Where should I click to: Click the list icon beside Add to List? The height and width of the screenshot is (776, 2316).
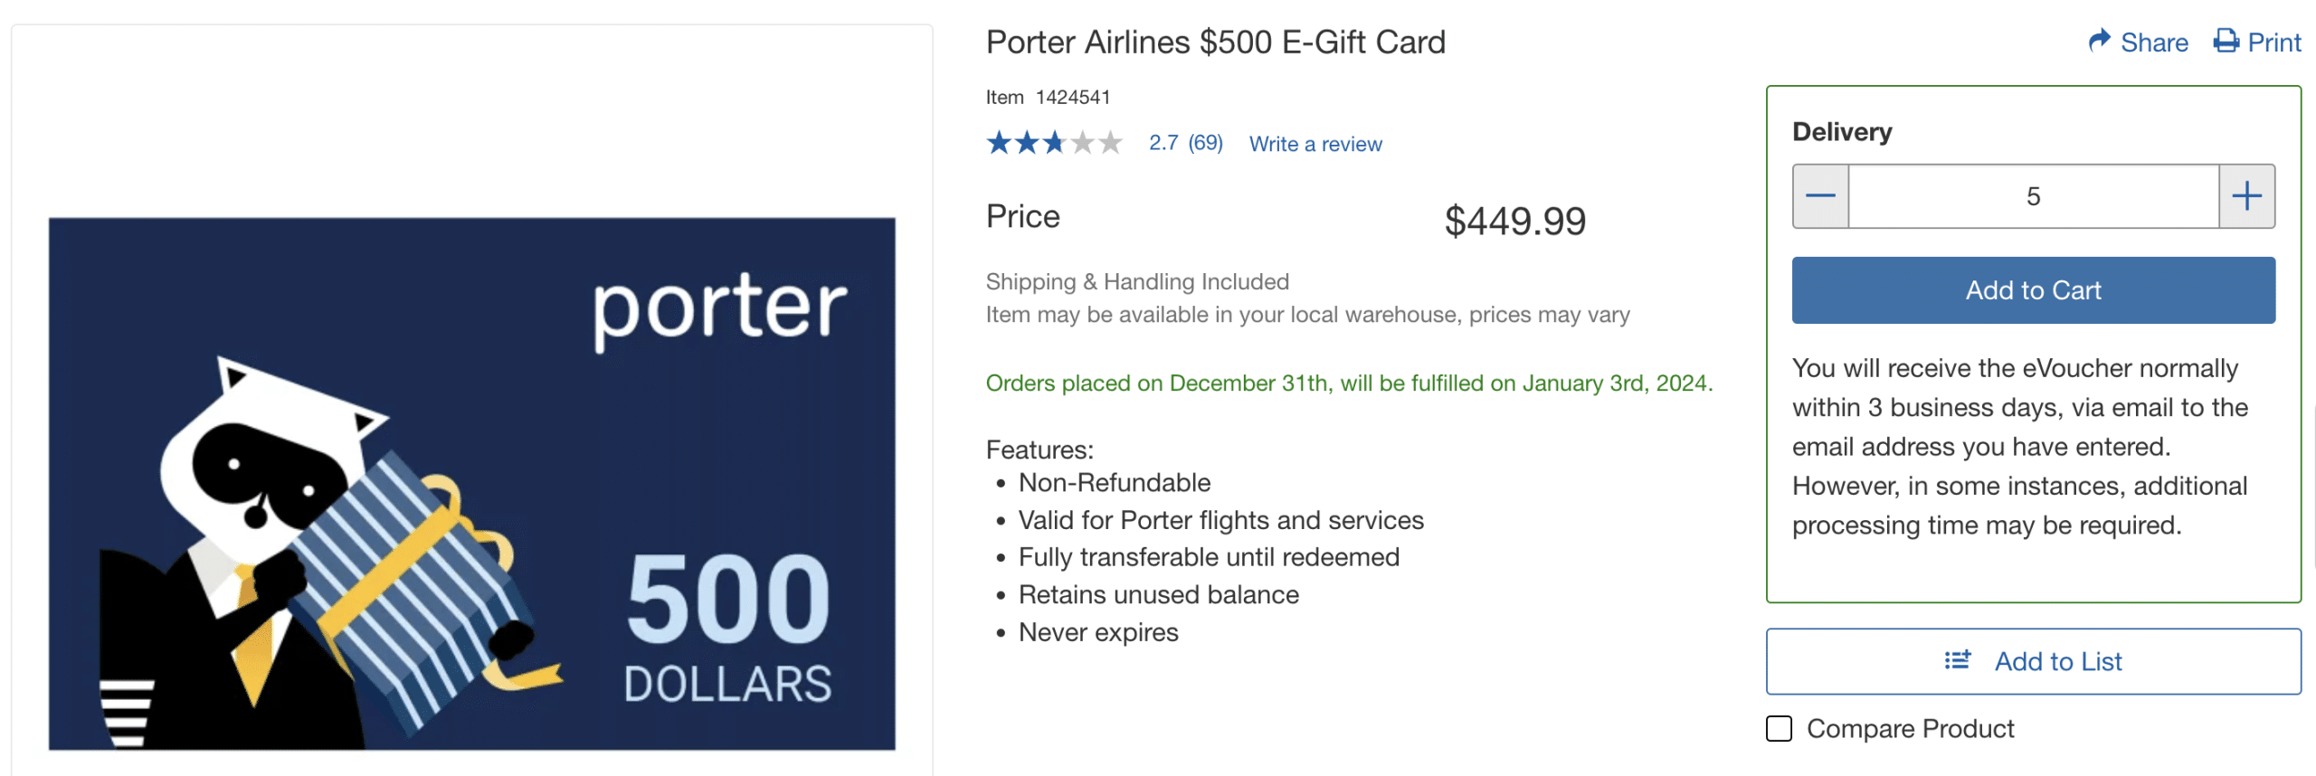click(1957, 660)
